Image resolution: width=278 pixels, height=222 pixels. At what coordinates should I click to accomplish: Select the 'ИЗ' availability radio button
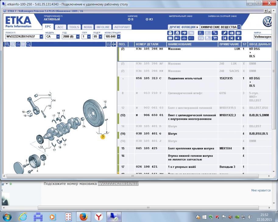[x=147, y=19]
